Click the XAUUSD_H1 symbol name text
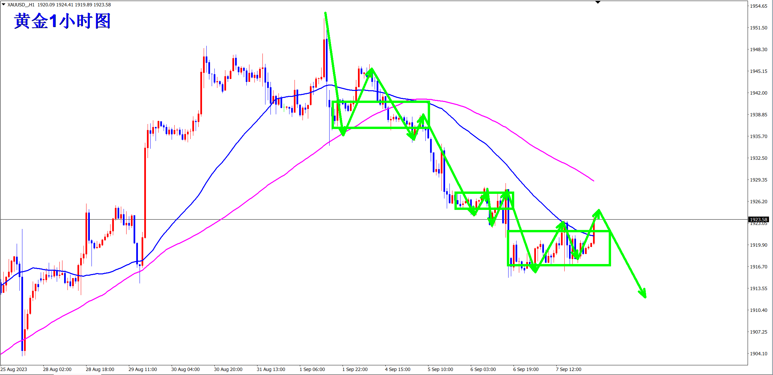This screenshot has height=375, width=773. (21, 5)
